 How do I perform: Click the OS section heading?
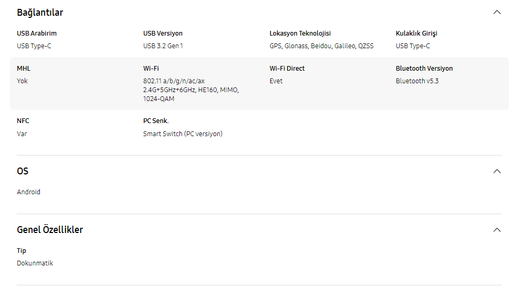[23, 171]
